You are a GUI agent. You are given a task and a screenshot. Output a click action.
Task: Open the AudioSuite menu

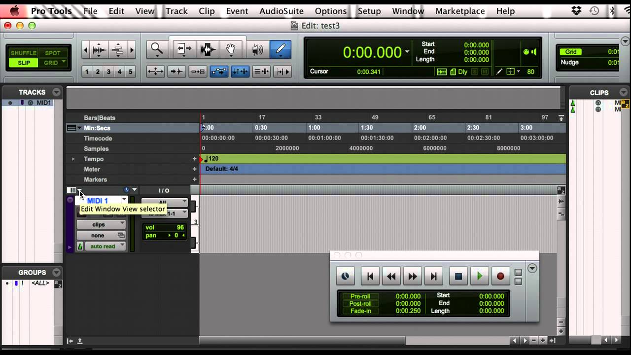281,11
